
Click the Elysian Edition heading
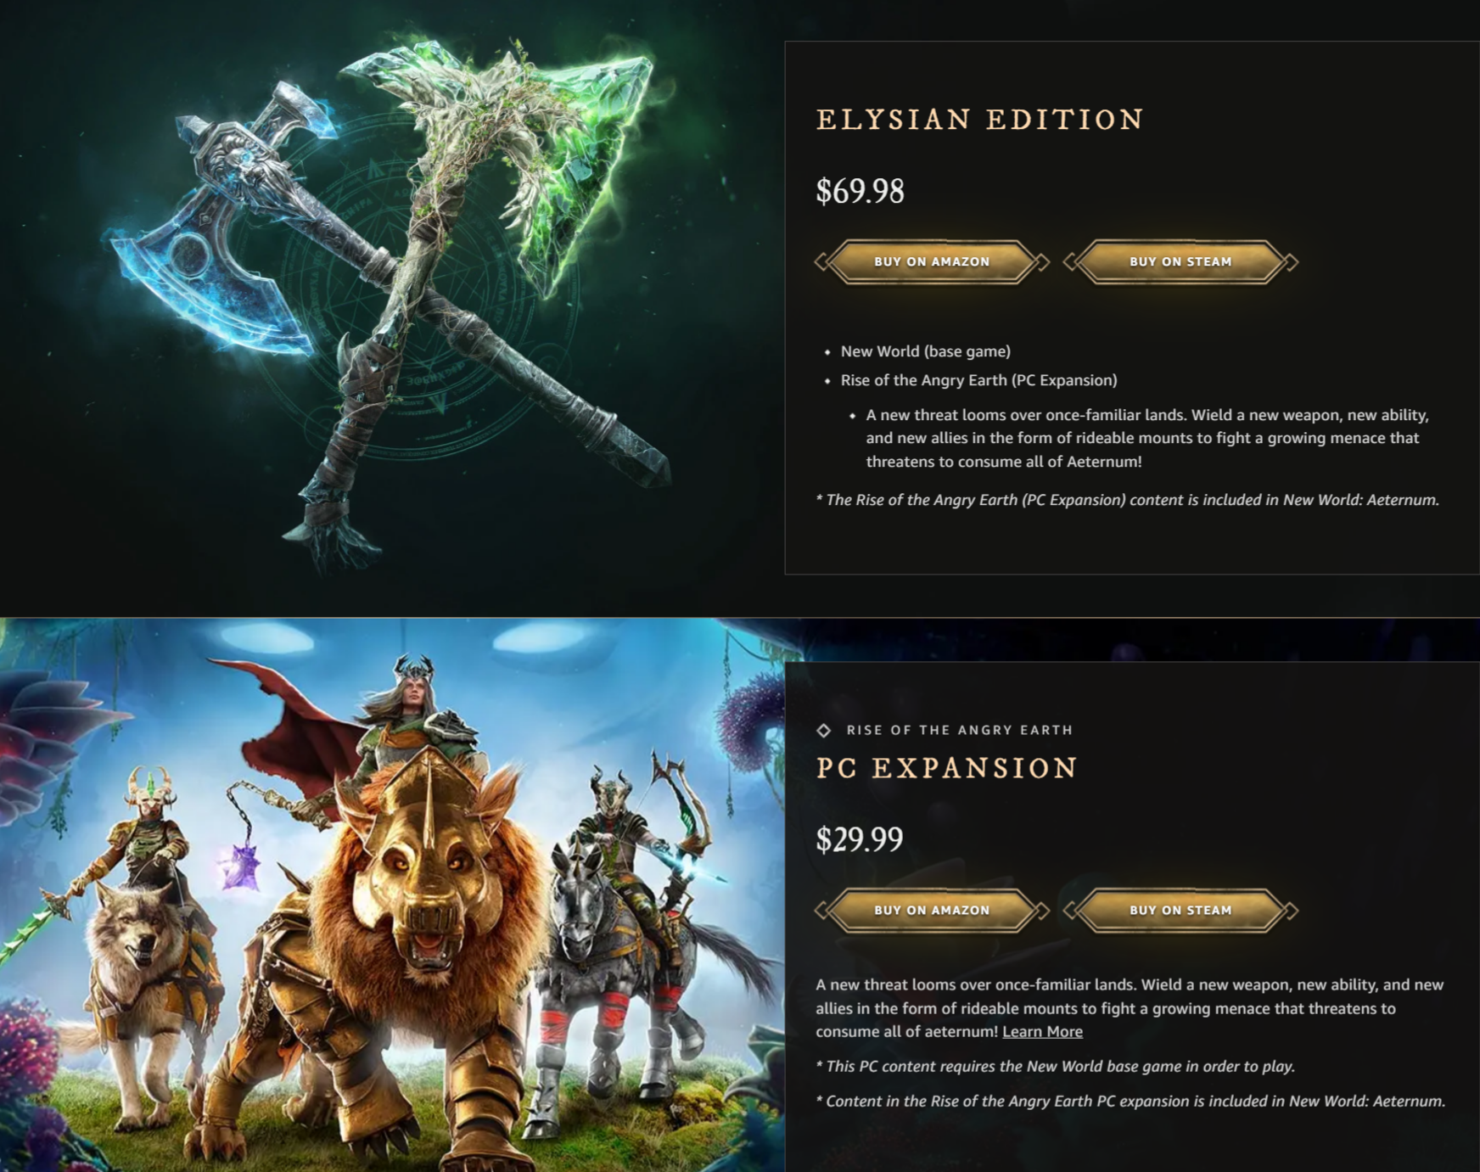coord(980,120)
